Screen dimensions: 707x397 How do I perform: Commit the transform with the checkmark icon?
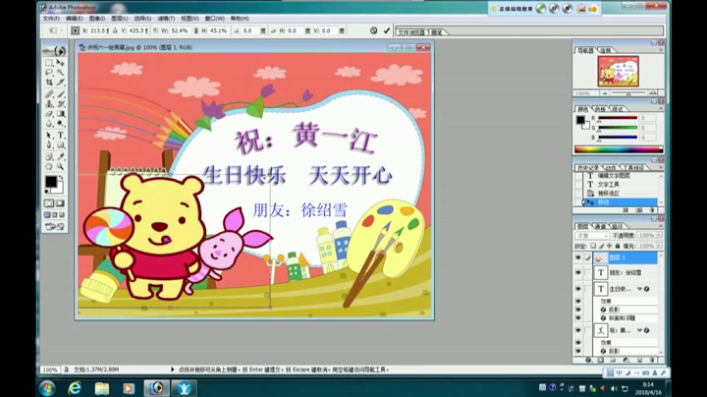(387, 30)
